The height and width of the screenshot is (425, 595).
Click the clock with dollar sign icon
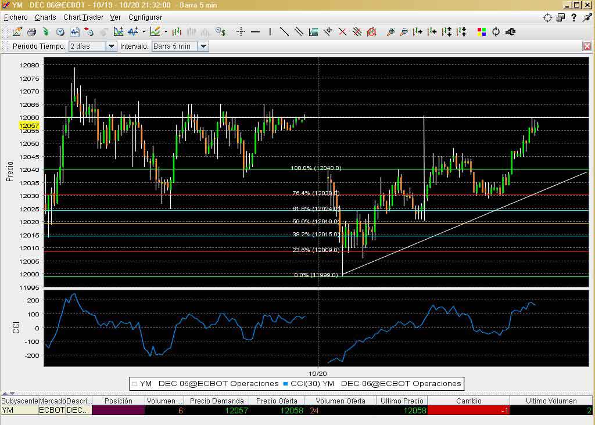[x=220, y=32]
